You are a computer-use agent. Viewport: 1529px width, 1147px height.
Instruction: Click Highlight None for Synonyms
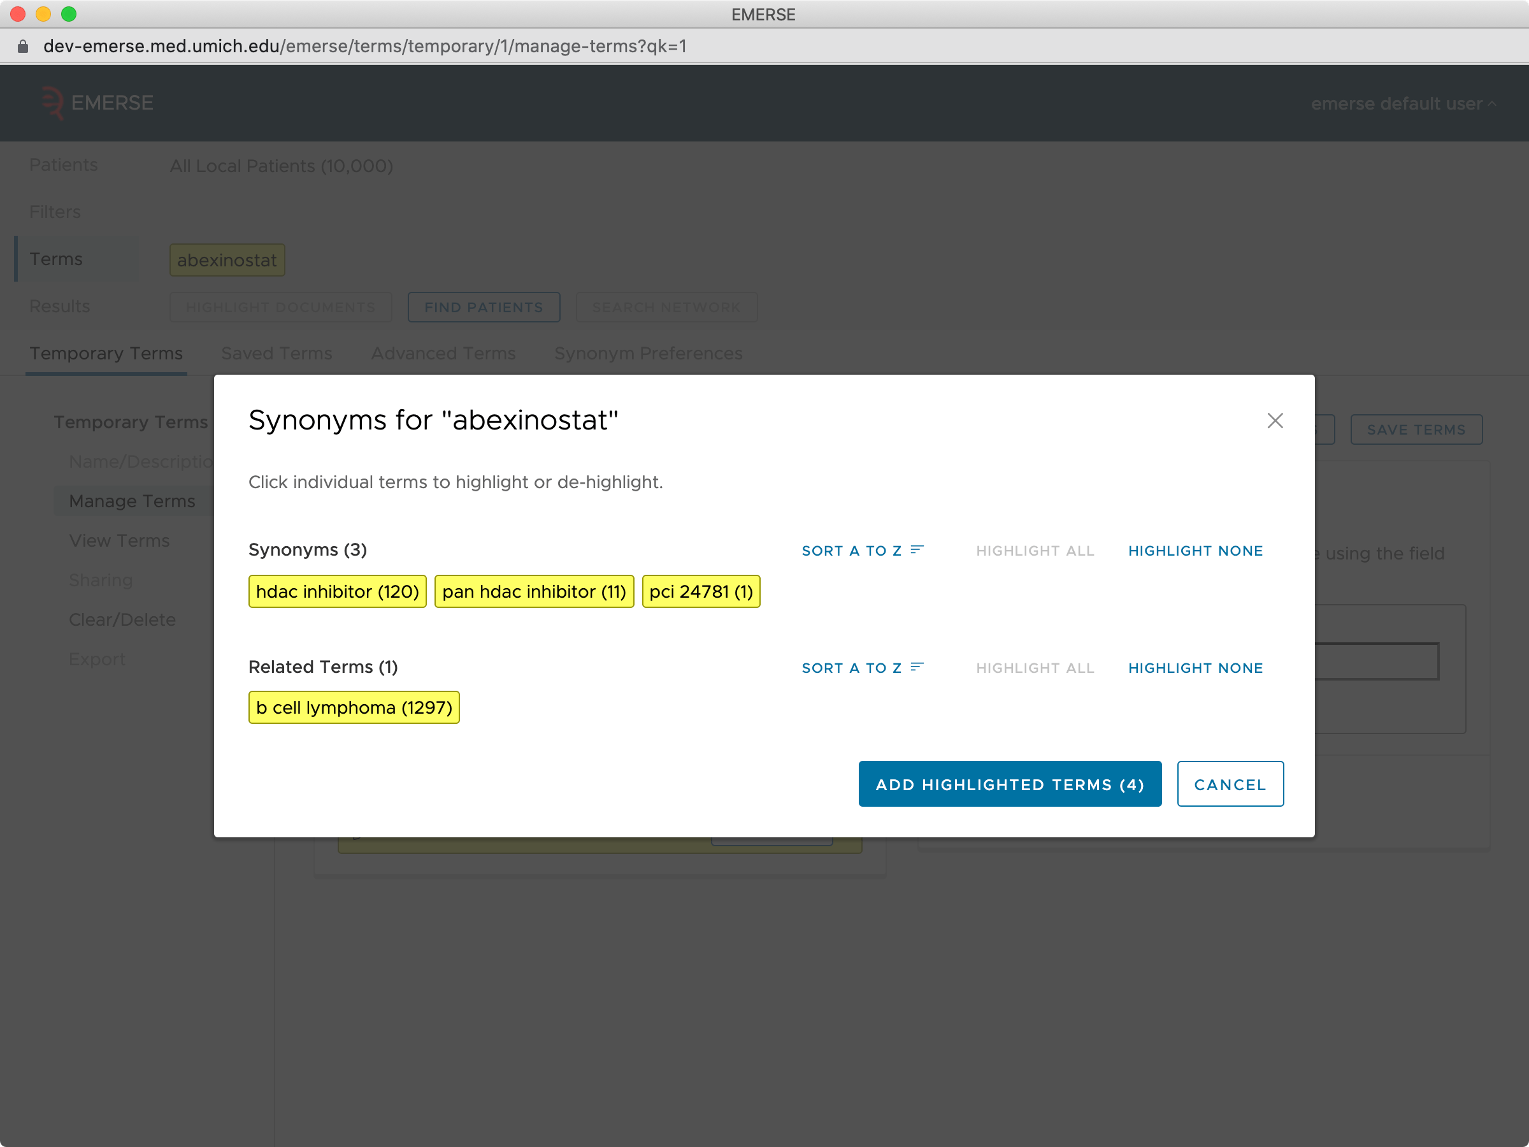[1195, 551]
